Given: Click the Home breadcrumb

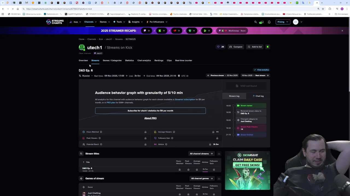Looking at the screenshot, I should pos(81,39).
